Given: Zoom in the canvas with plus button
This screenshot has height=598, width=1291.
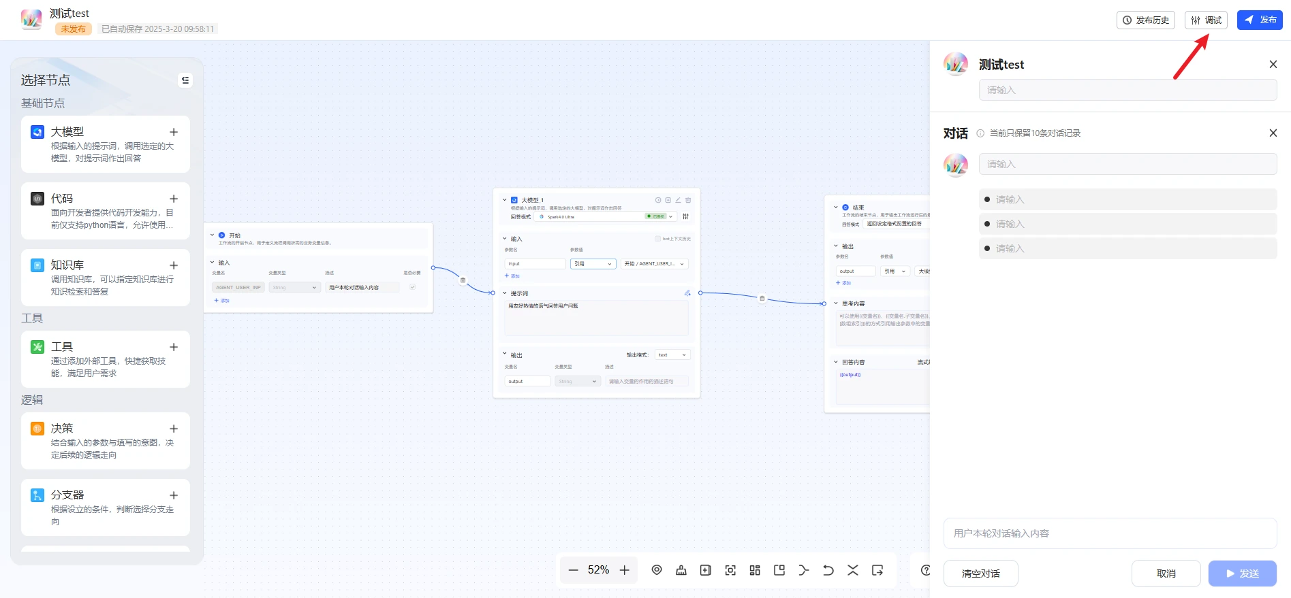Looking at the screenshot, I should point(624,570).
